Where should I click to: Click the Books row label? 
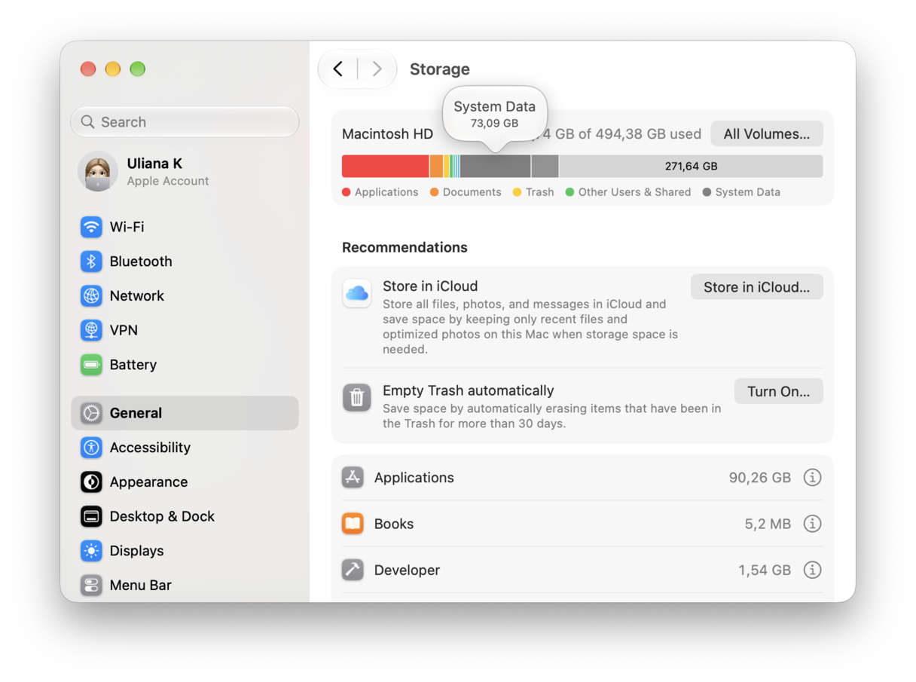(394, 524)
